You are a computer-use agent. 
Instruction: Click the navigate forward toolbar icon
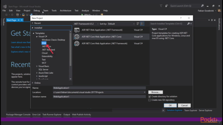(12, 15)
